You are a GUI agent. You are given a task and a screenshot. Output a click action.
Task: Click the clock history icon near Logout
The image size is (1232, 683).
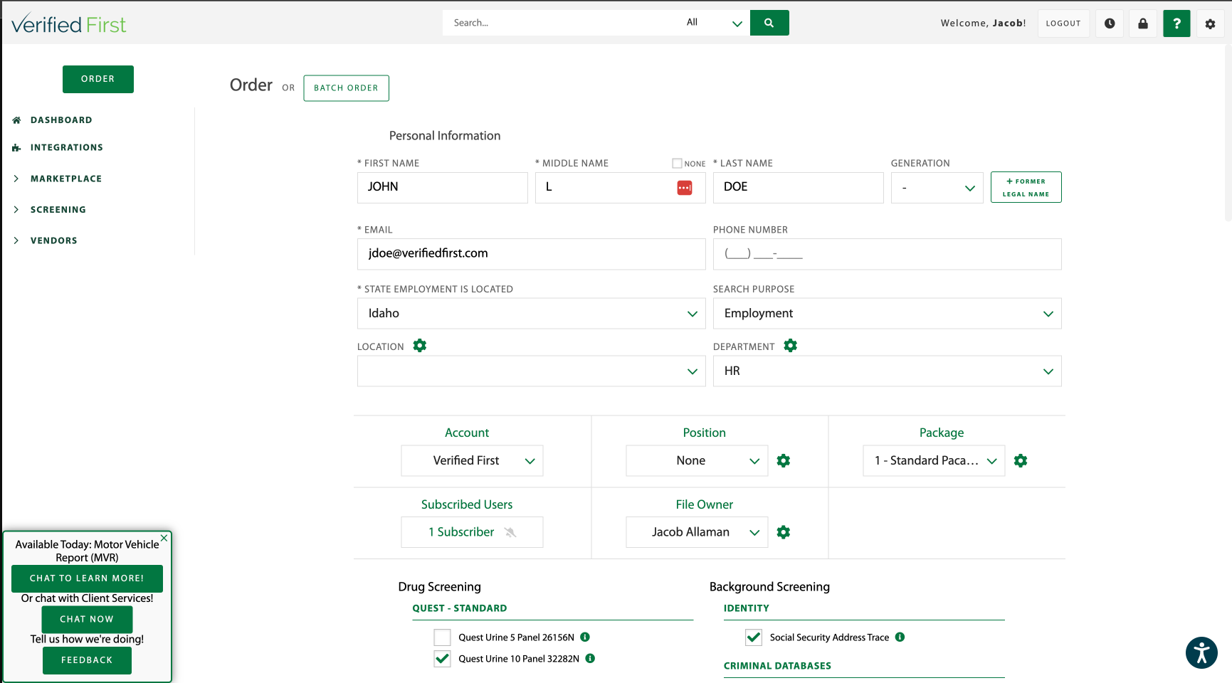1109,23
